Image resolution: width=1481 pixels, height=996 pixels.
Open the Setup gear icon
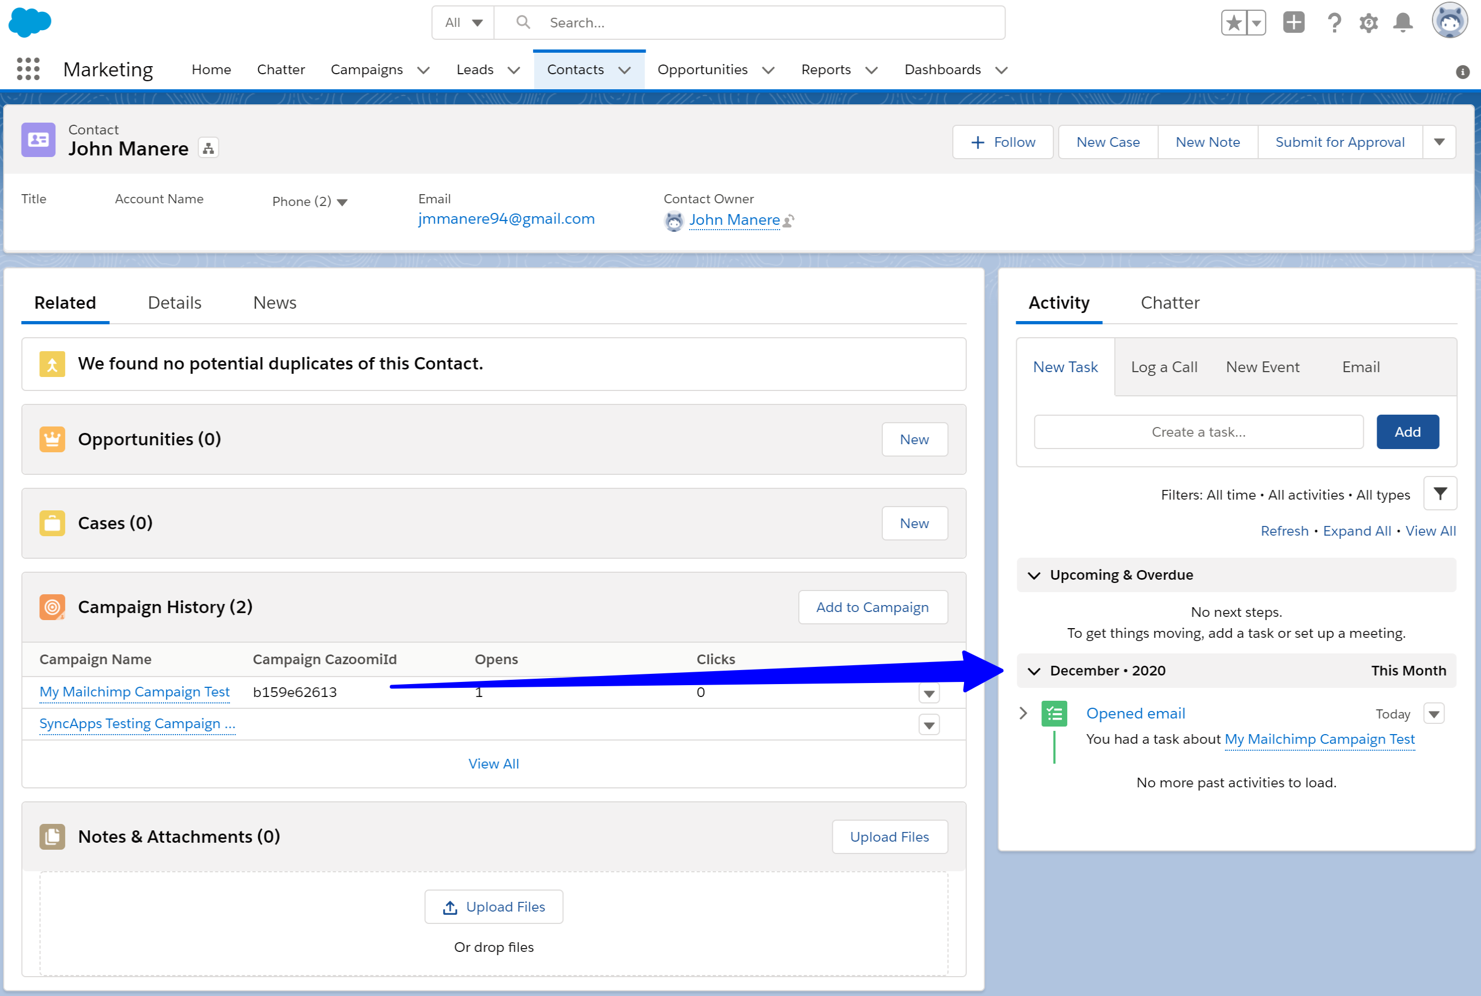1369,23
